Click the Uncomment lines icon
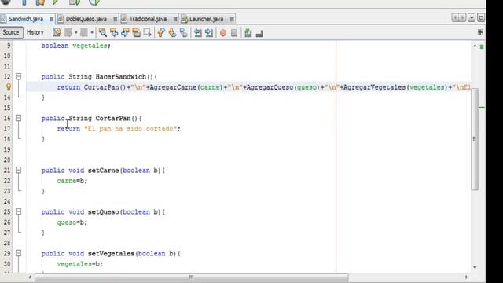Screen dimensions: 503x283 point(259,33)
